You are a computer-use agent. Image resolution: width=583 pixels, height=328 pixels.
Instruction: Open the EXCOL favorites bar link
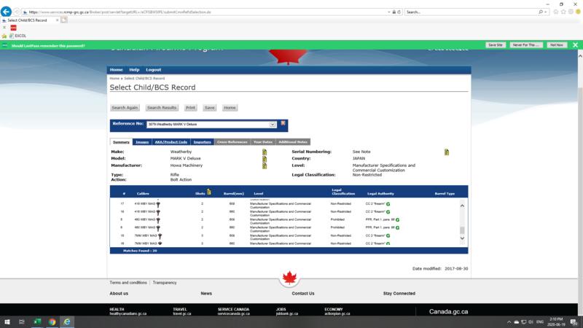pyautogui.click(x=17, y=36)
